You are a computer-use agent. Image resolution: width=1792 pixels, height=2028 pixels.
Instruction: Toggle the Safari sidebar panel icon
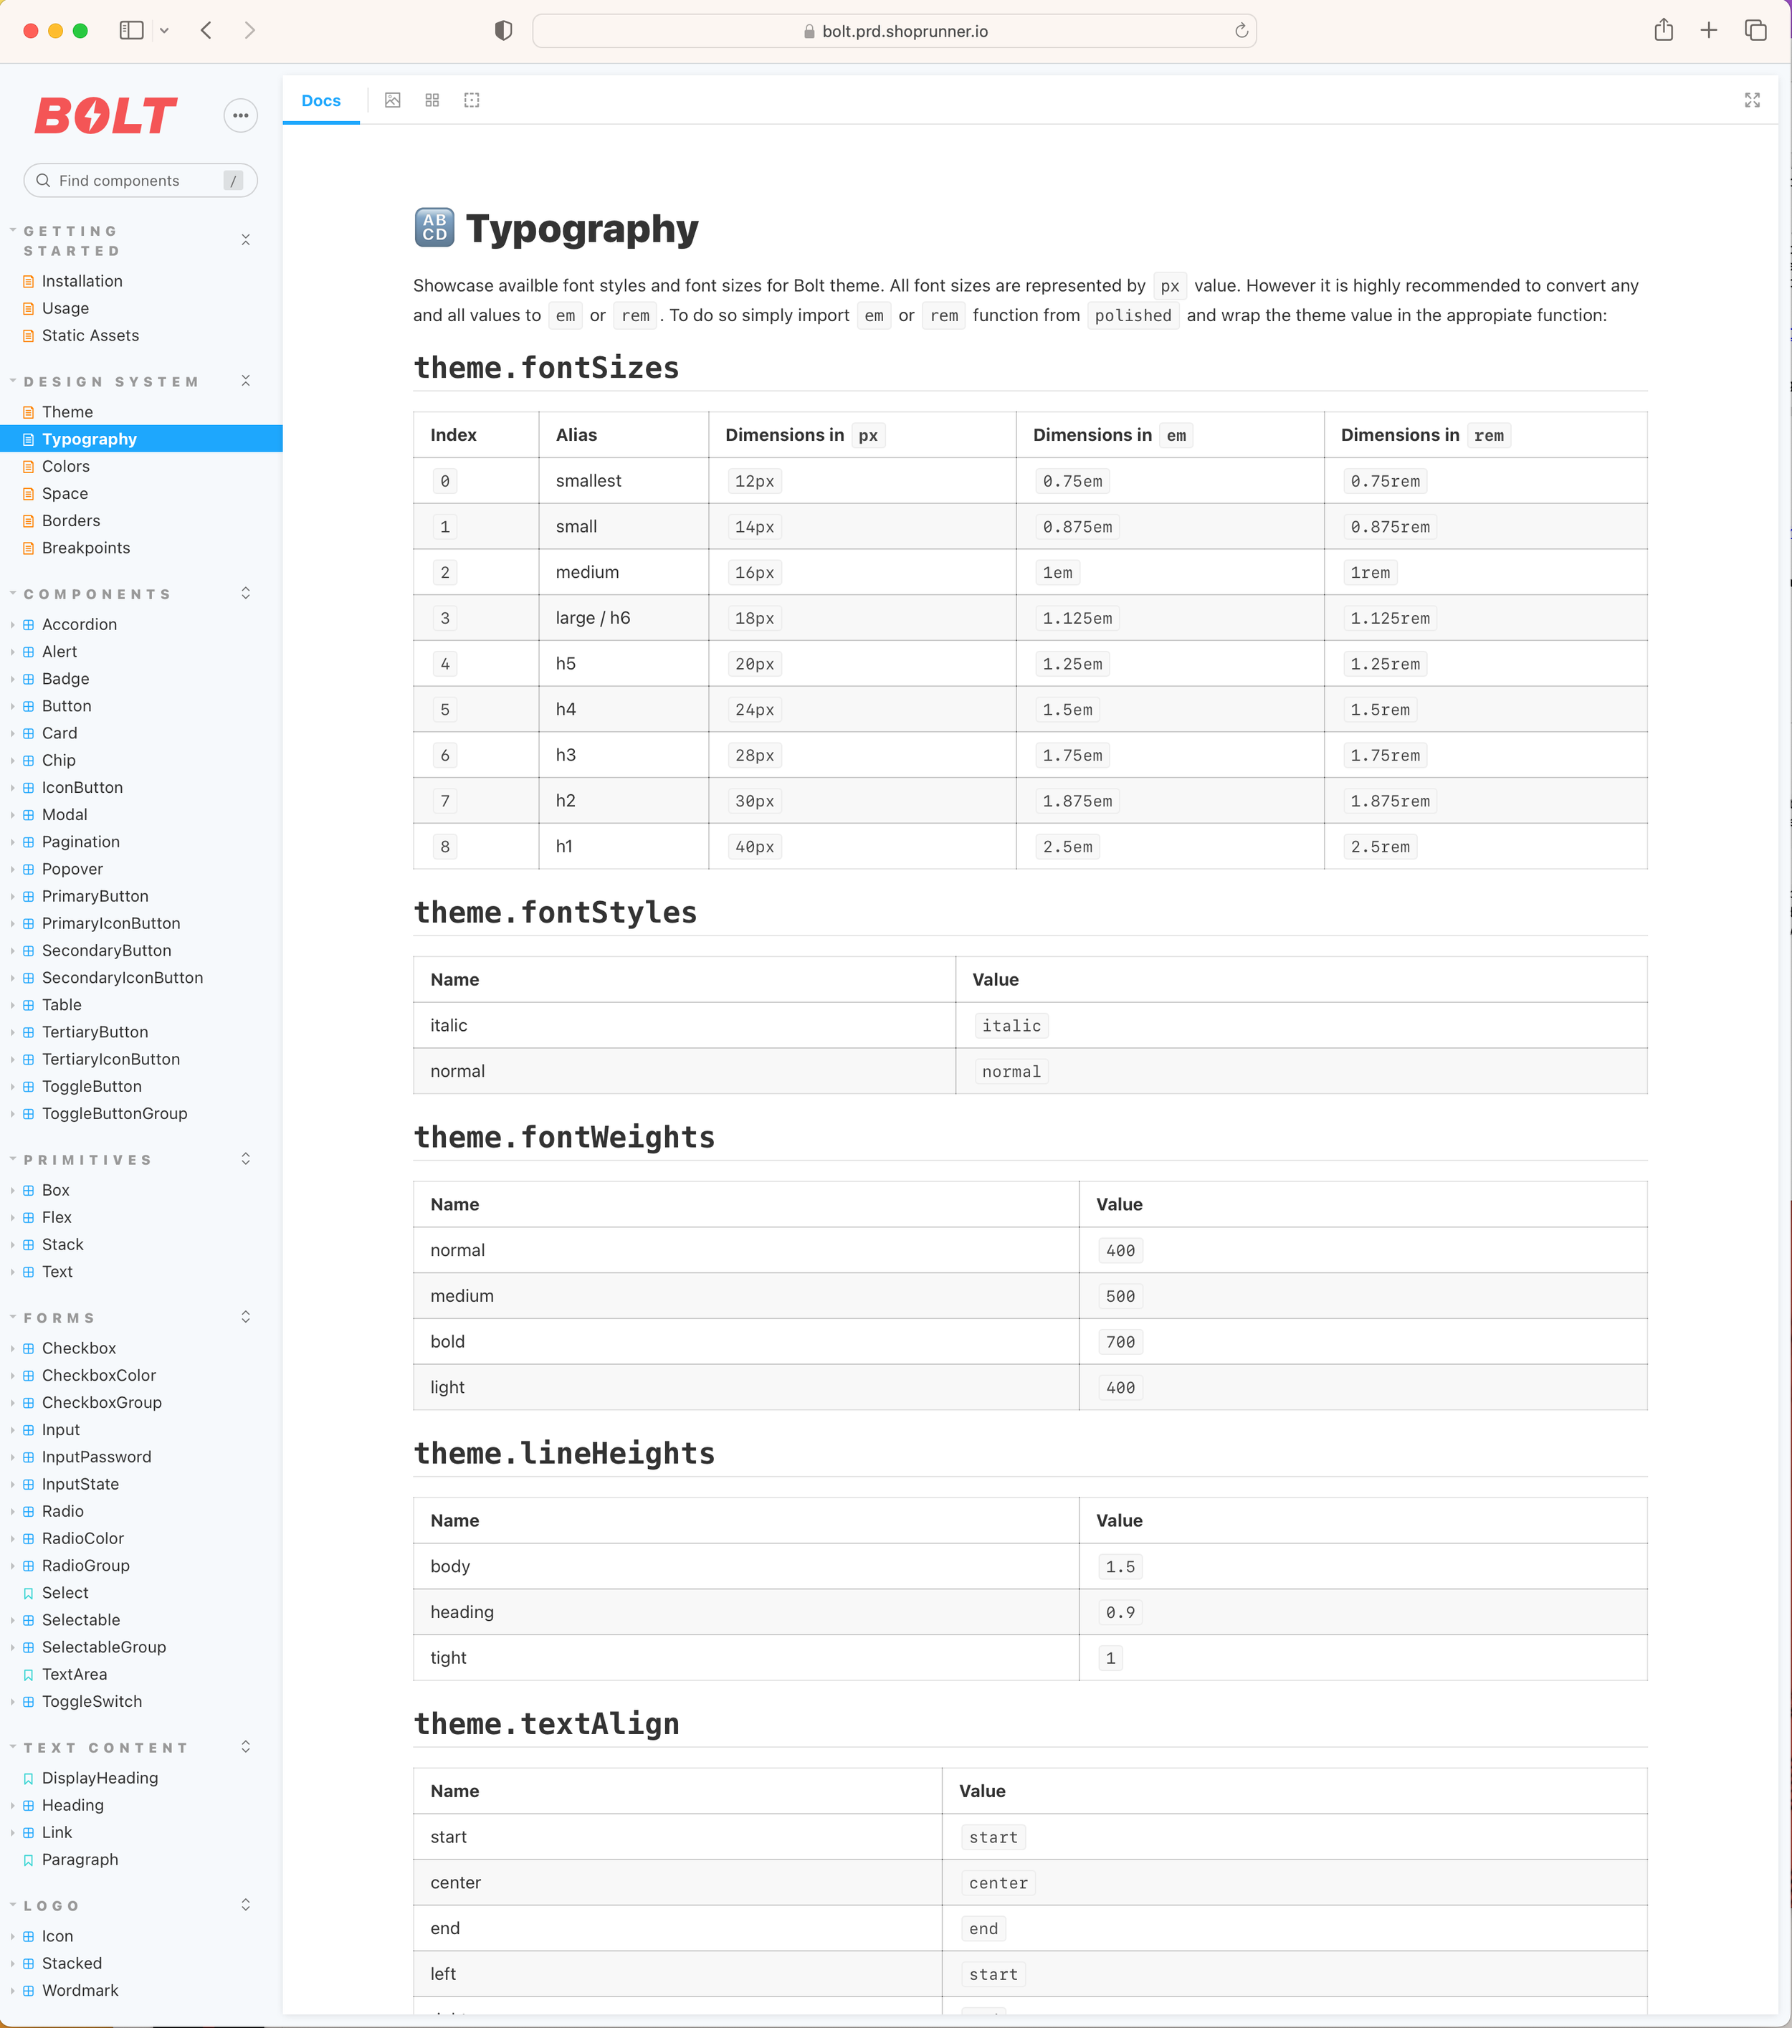[131, 31]
